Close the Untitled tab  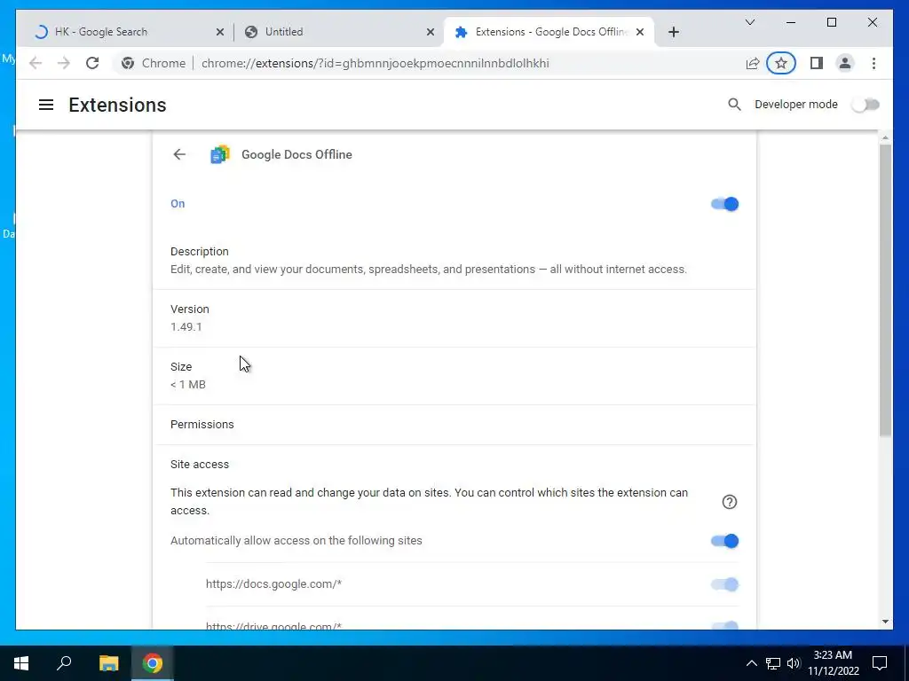click(431, 32)
